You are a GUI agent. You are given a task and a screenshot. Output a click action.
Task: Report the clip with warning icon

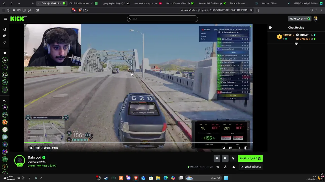tap(234, 167)
